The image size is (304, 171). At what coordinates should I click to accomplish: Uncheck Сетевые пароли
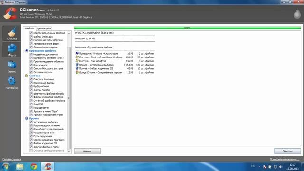(31, 72)
